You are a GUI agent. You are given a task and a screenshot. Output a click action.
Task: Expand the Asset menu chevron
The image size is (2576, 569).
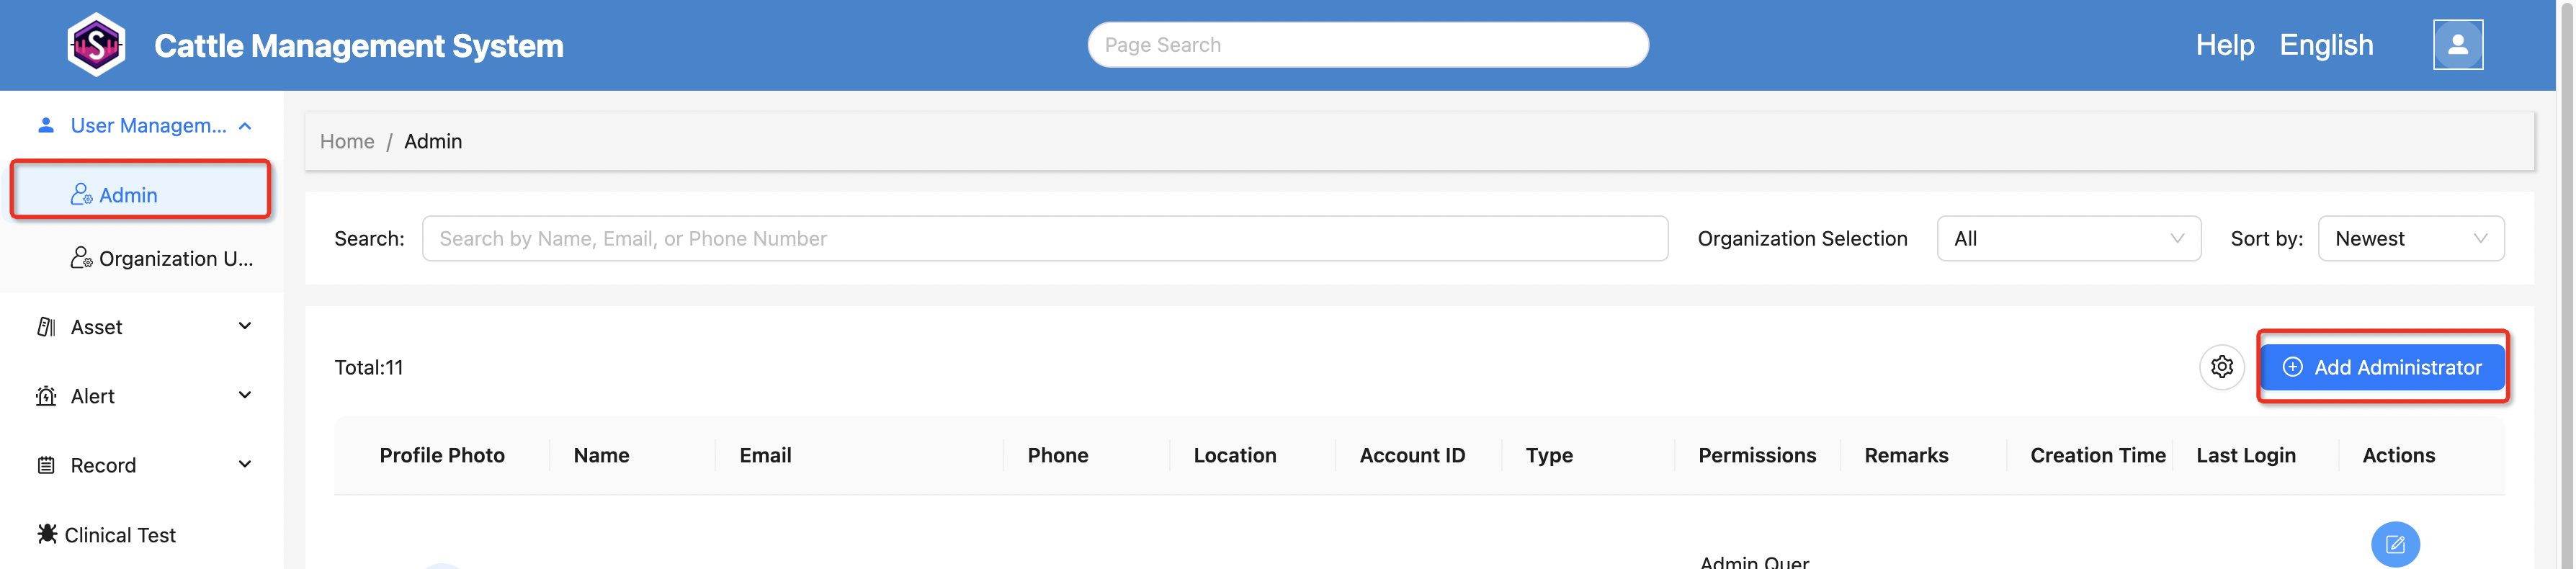(245, 326)
